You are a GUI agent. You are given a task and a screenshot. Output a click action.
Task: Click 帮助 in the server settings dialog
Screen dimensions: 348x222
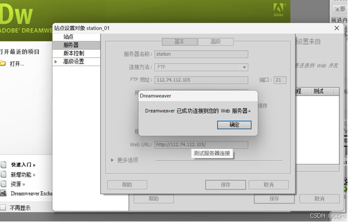(127, 185)
